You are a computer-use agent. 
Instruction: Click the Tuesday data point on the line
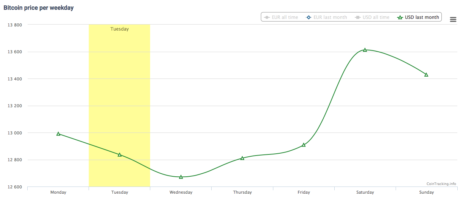point(120,155)
